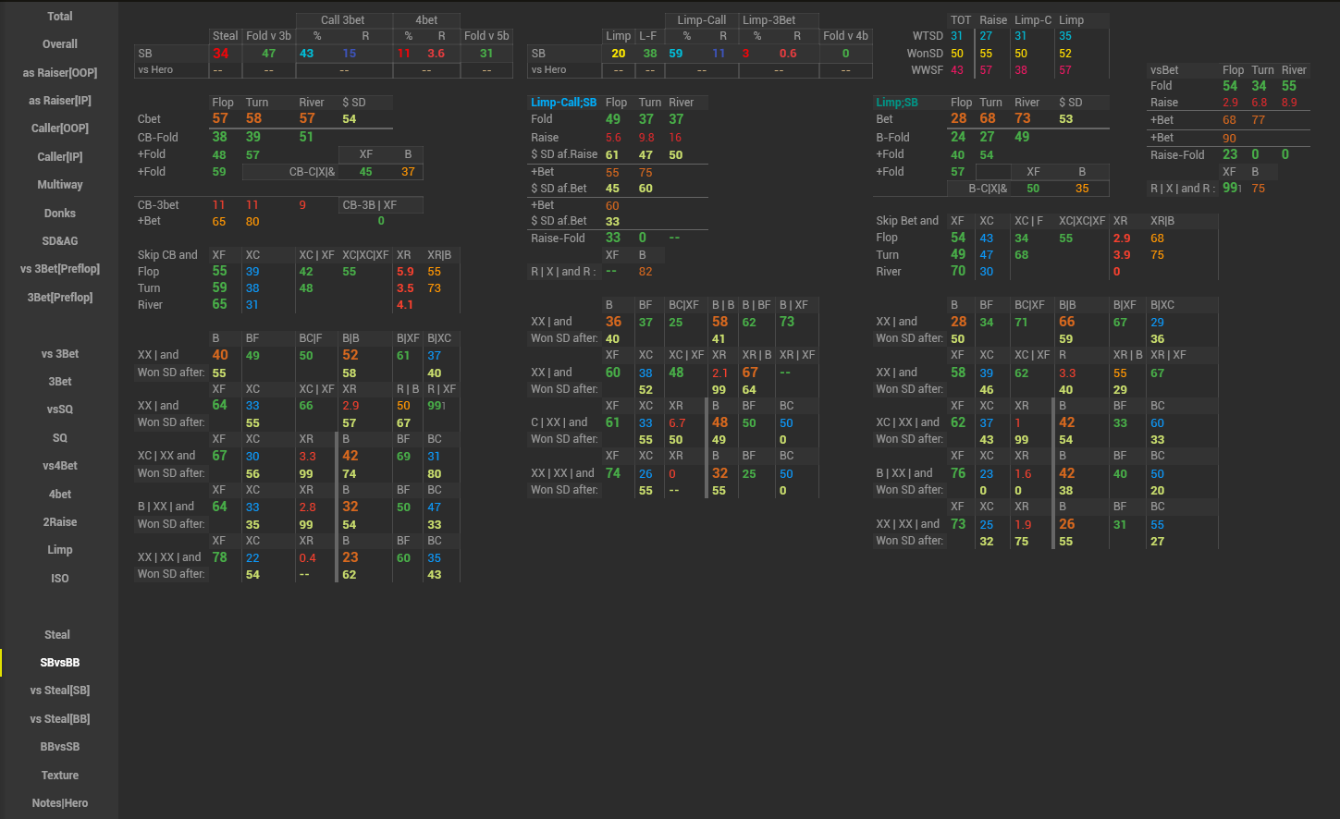The width and height of the screenshot is (1340, 819).
Task: Open the Texture analysis tab
Action: tap(59, 775)
